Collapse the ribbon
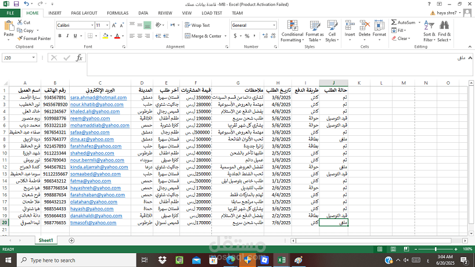Screen dimensions: 475x267 [470, 46]
